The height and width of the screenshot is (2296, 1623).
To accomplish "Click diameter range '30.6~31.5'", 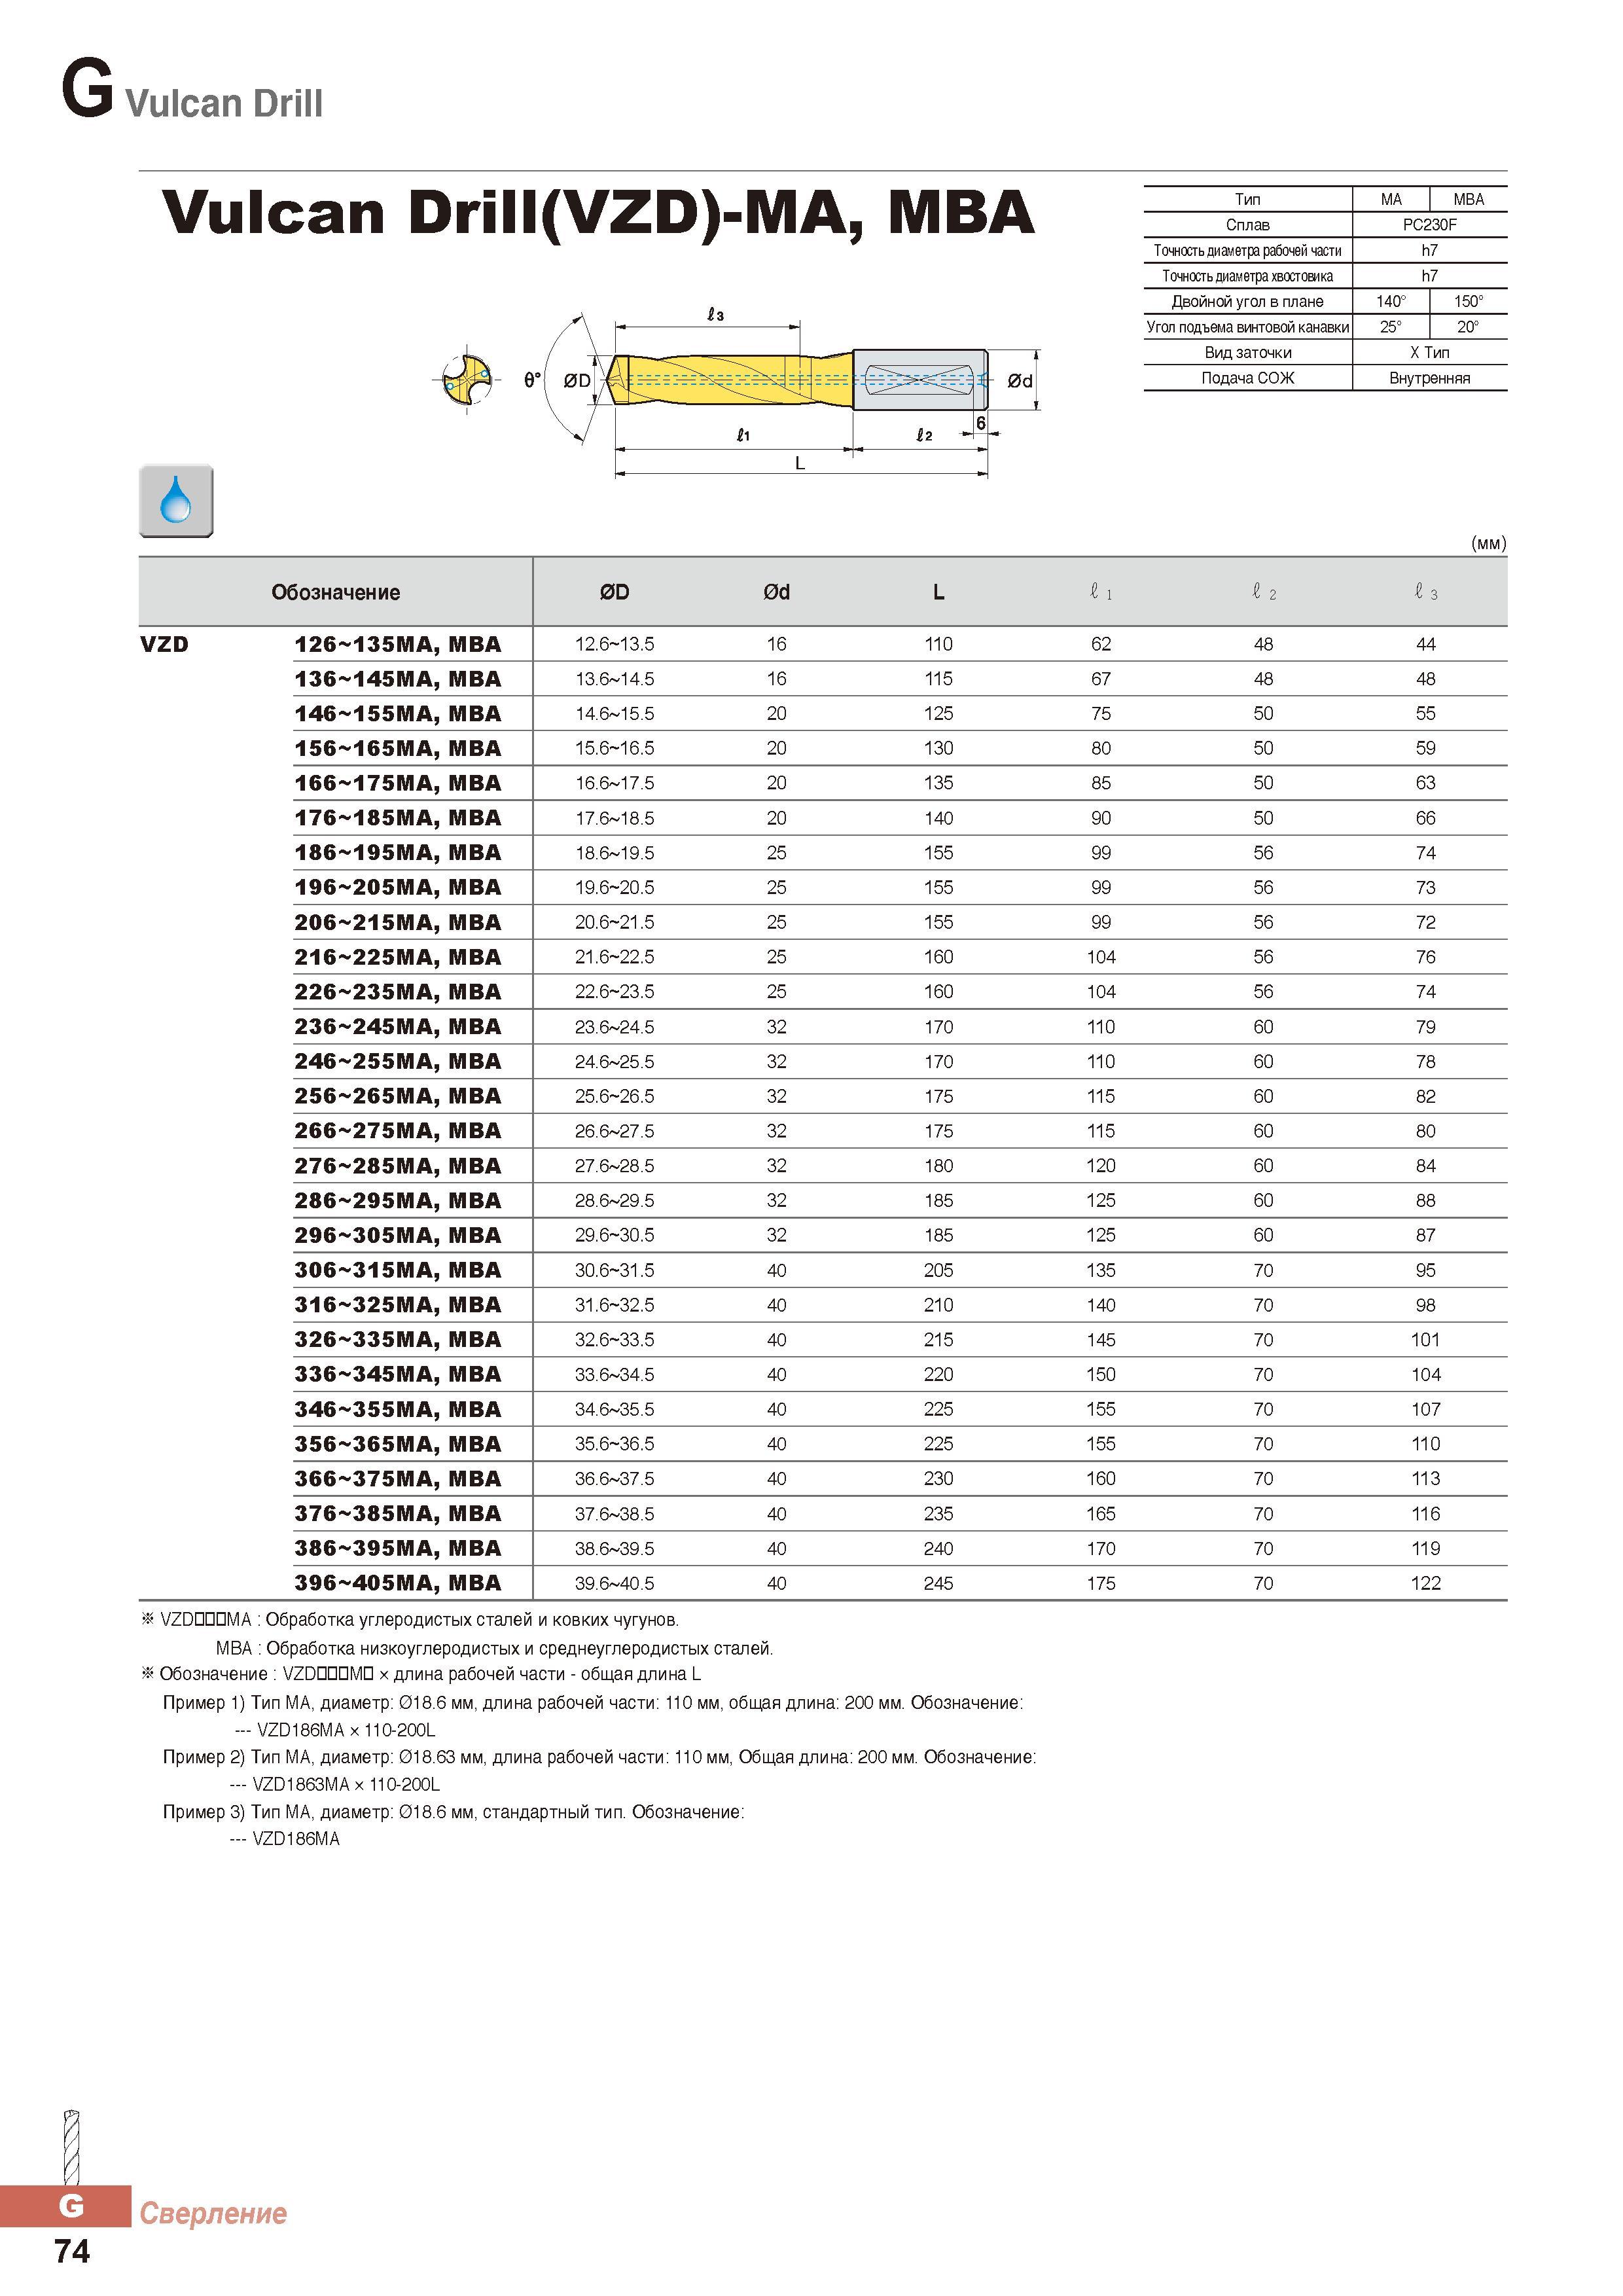I will click(615, 1270).
